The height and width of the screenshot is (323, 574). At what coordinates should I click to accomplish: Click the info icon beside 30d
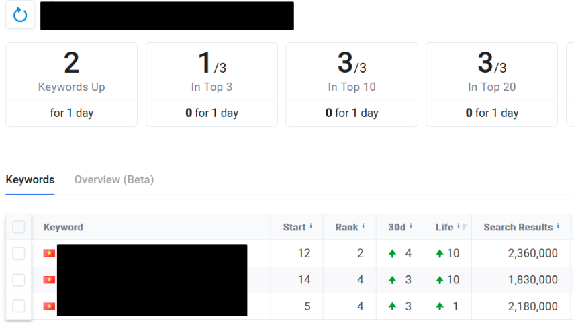coord(411,227)
